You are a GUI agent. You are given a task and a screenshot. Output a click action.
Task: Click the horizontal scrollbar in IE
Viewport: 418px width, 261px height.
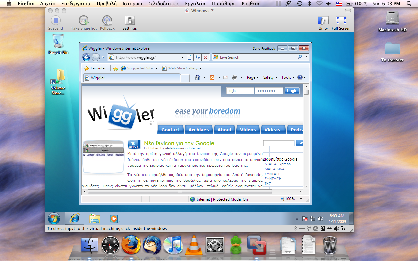click(x=180, y=192)
